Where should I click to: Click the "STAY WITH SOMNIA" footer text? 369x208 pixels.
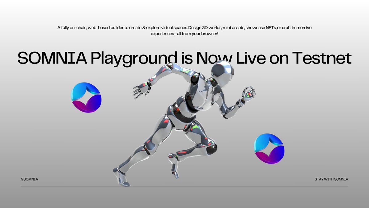click(331, 179)
